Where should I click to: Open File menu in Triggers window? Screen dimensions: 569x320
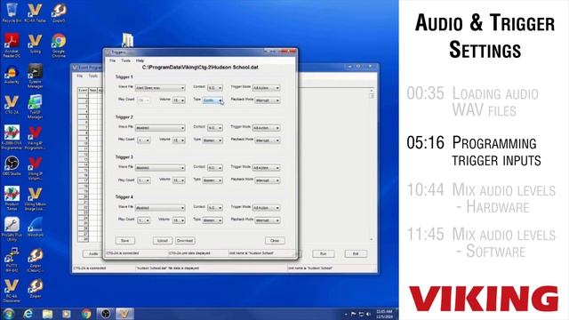point(113,60)
